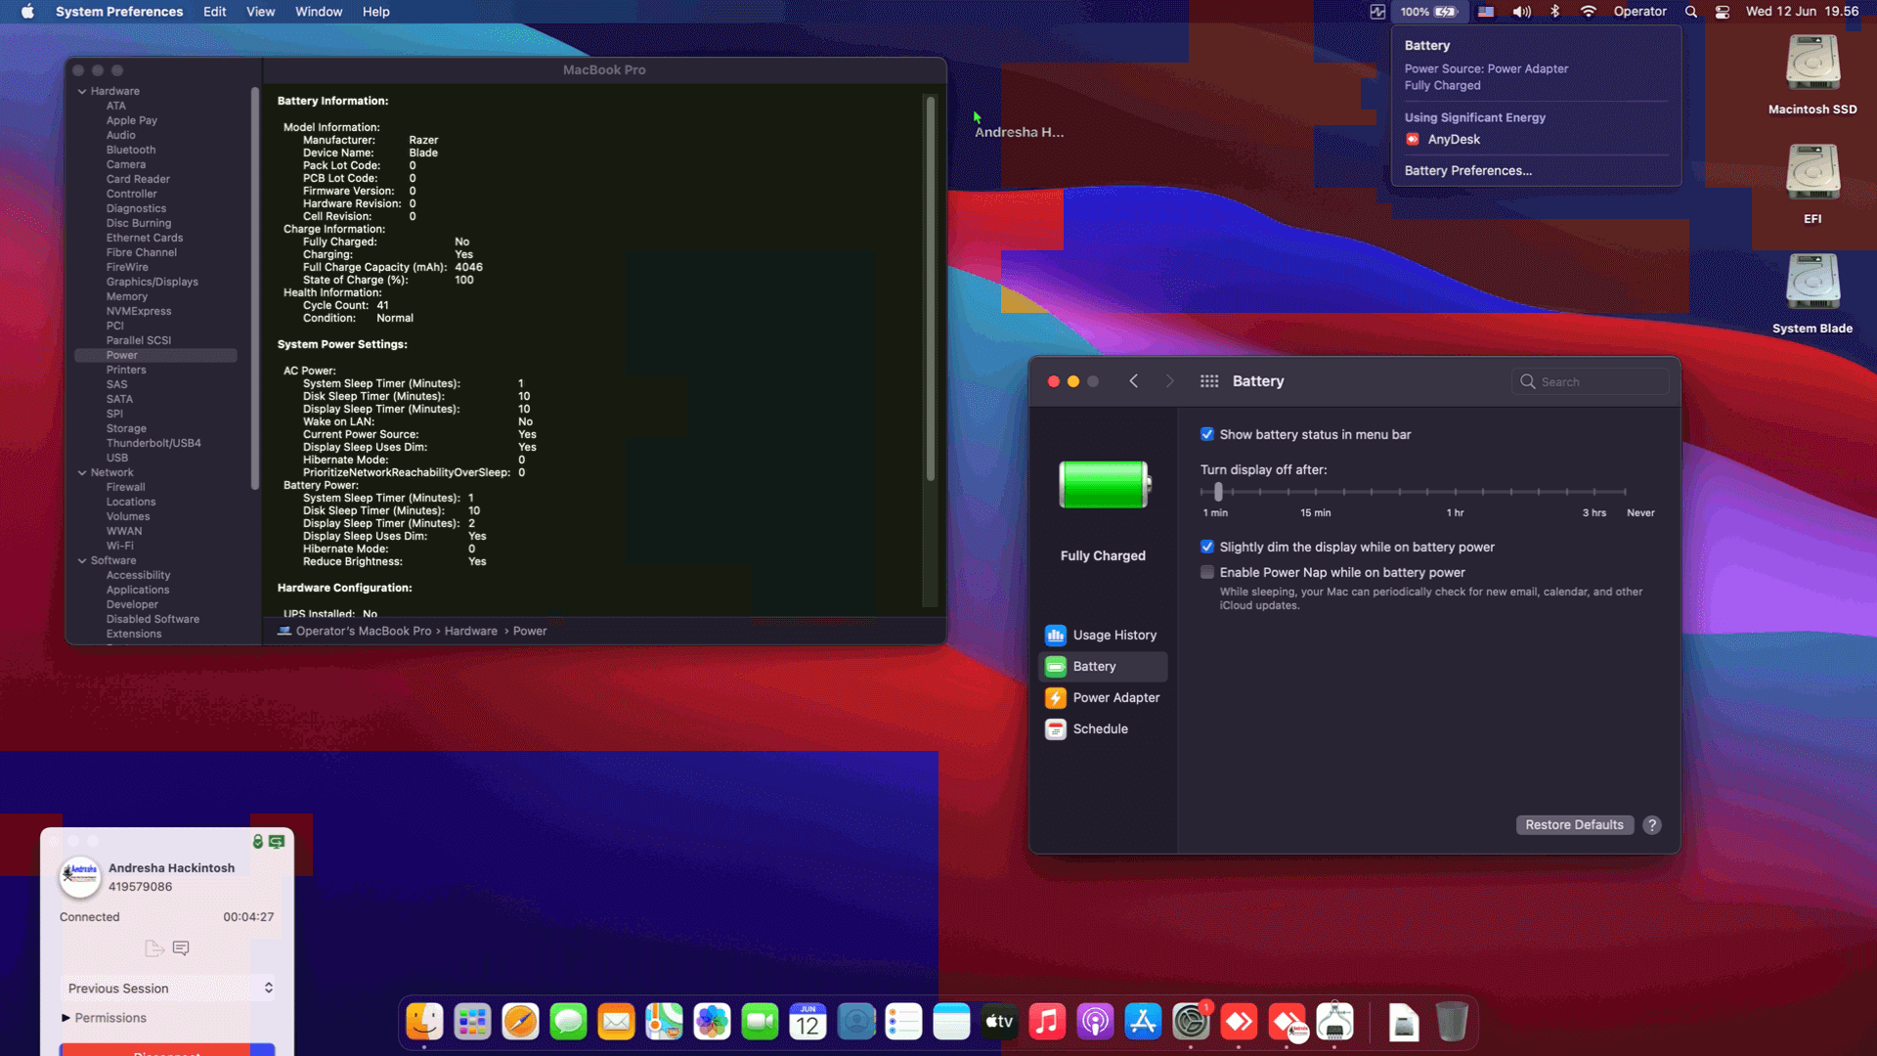Select Applications in the Software list

pyautogui.click(x=138, y=590)
